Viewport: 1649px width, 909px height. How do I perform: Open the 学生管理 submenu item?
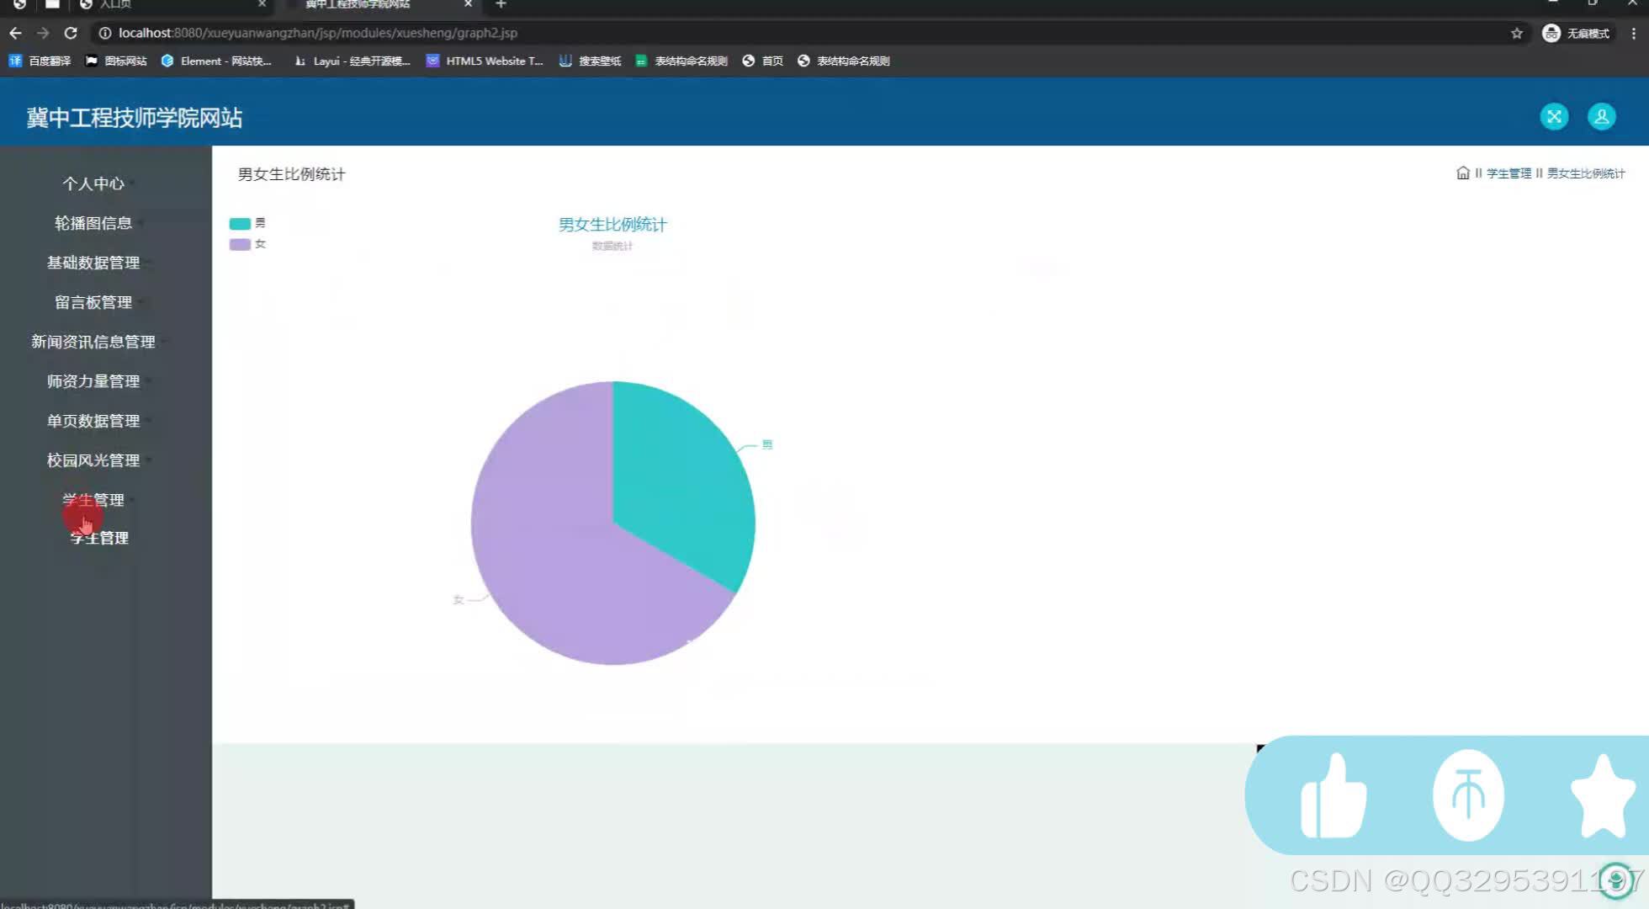click(99, 538)
